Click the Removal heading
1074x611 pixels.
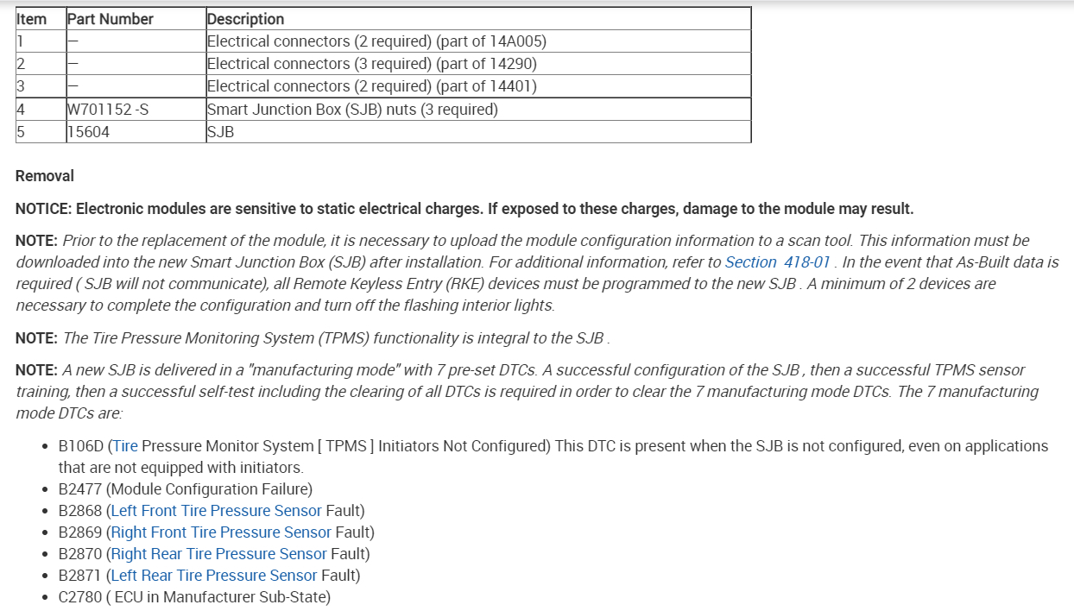[x=45, y=176]
